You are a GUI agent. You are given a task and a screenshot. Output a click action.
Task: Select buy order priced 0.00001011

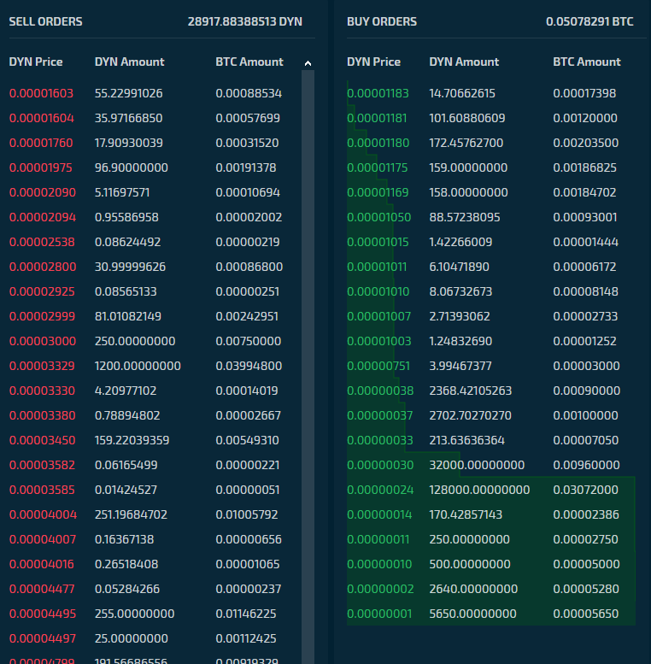point(491,267)
